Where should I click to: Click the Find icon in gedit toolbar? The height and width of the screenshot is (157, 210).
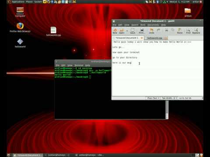[x=188, y=31]
